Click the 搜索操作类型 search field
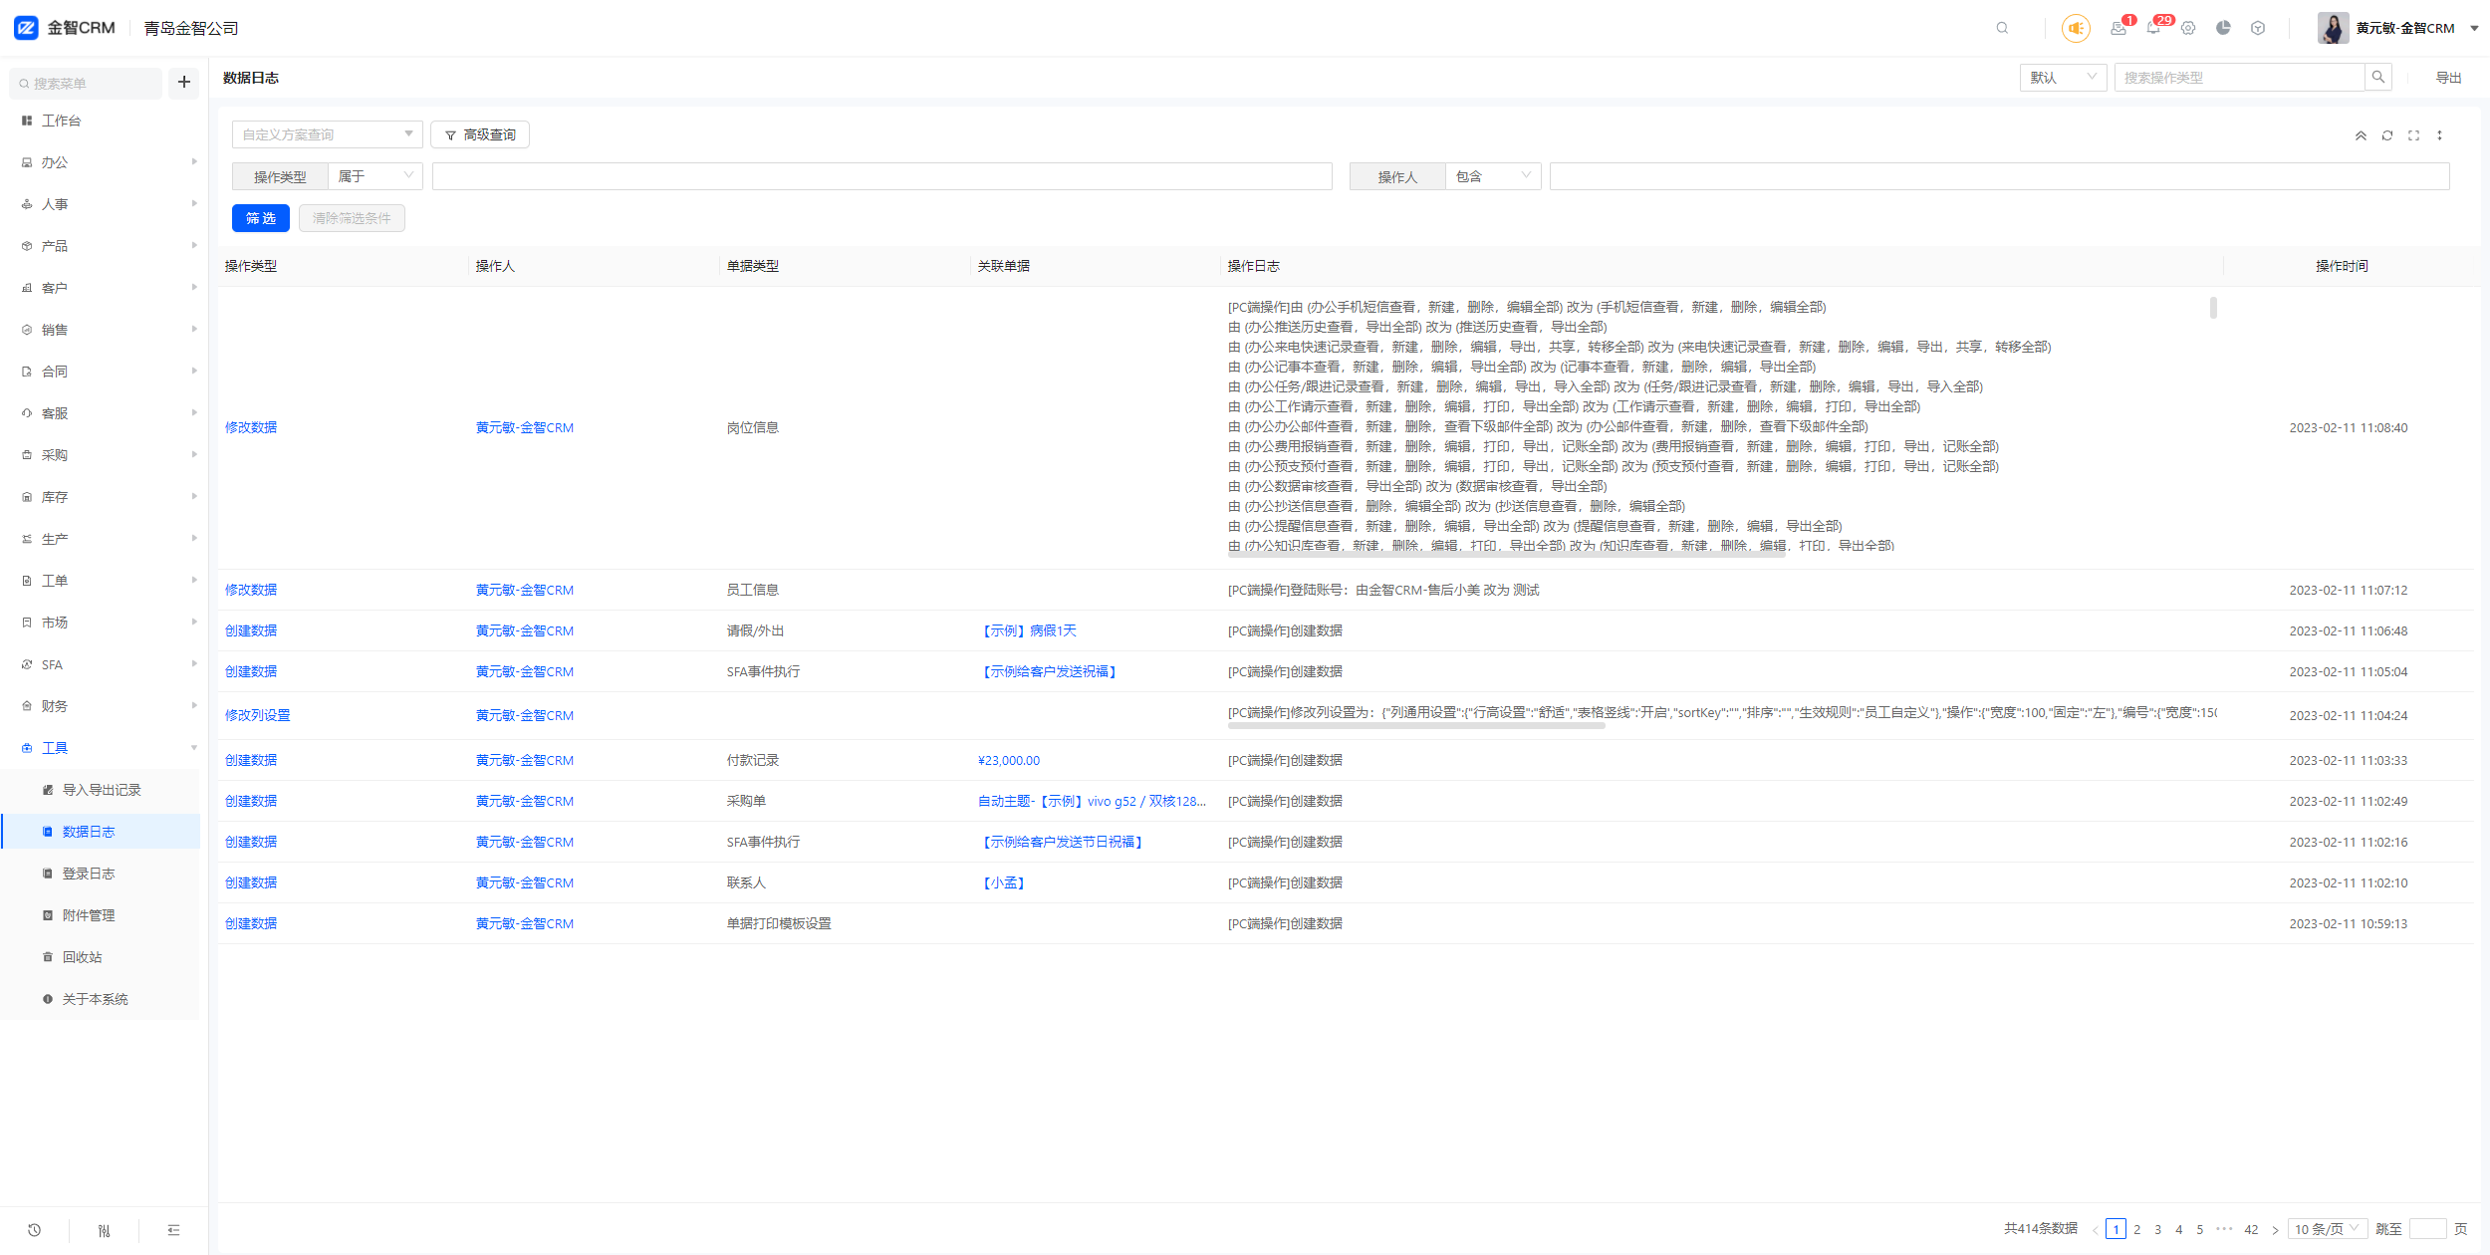Viewport: 2490px width, 1255px height. click(2239, 78)
